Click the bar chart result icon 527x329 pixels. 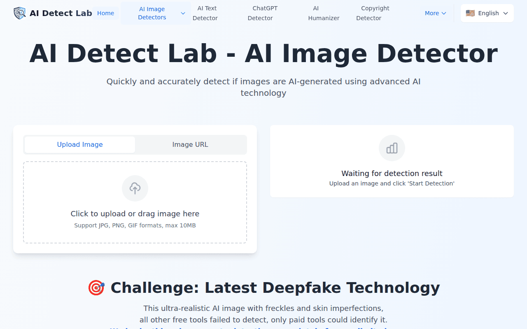(392, 148)
